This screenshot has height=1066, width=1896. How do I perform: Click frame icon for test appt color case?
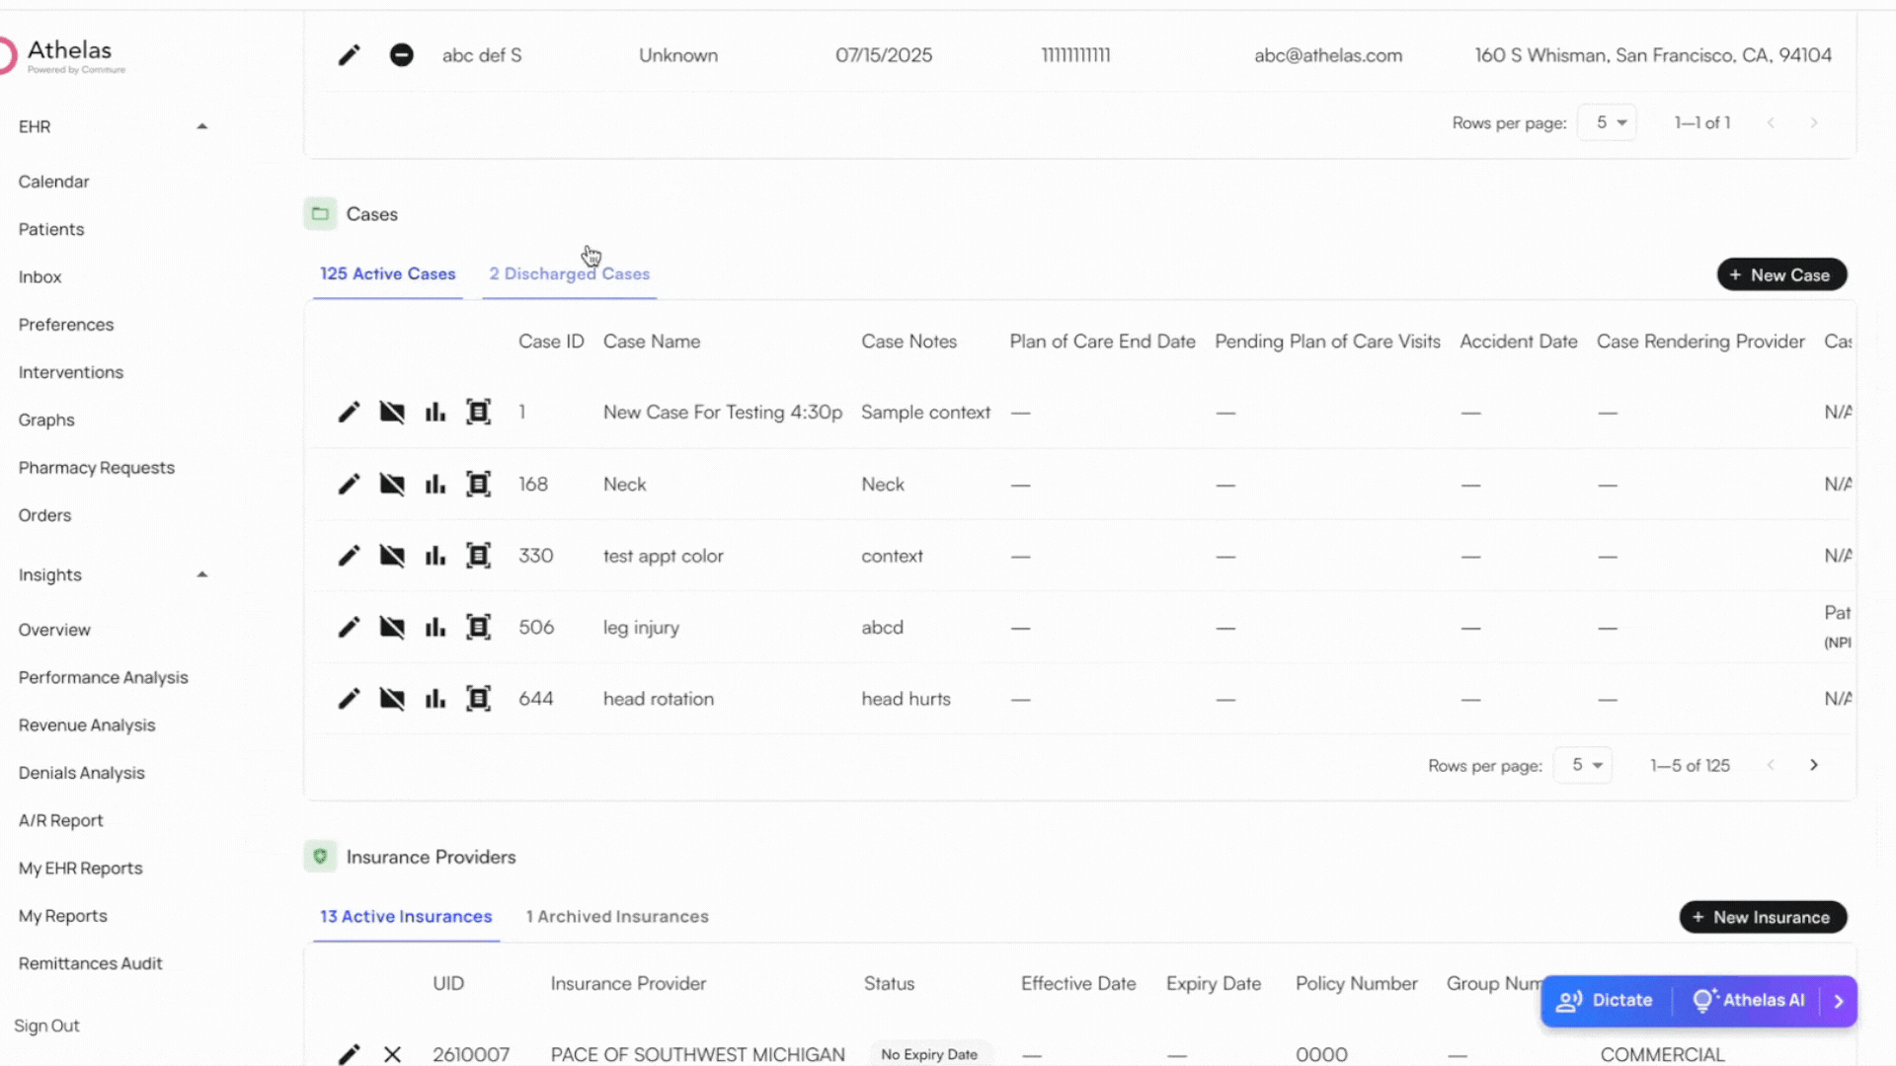478,556
